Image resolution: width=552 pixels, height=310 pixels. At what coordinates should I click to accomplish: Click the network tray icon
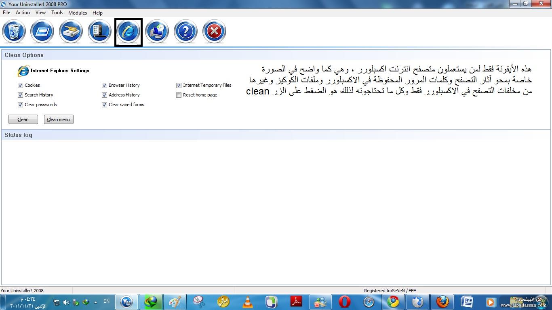click(57, 302)
